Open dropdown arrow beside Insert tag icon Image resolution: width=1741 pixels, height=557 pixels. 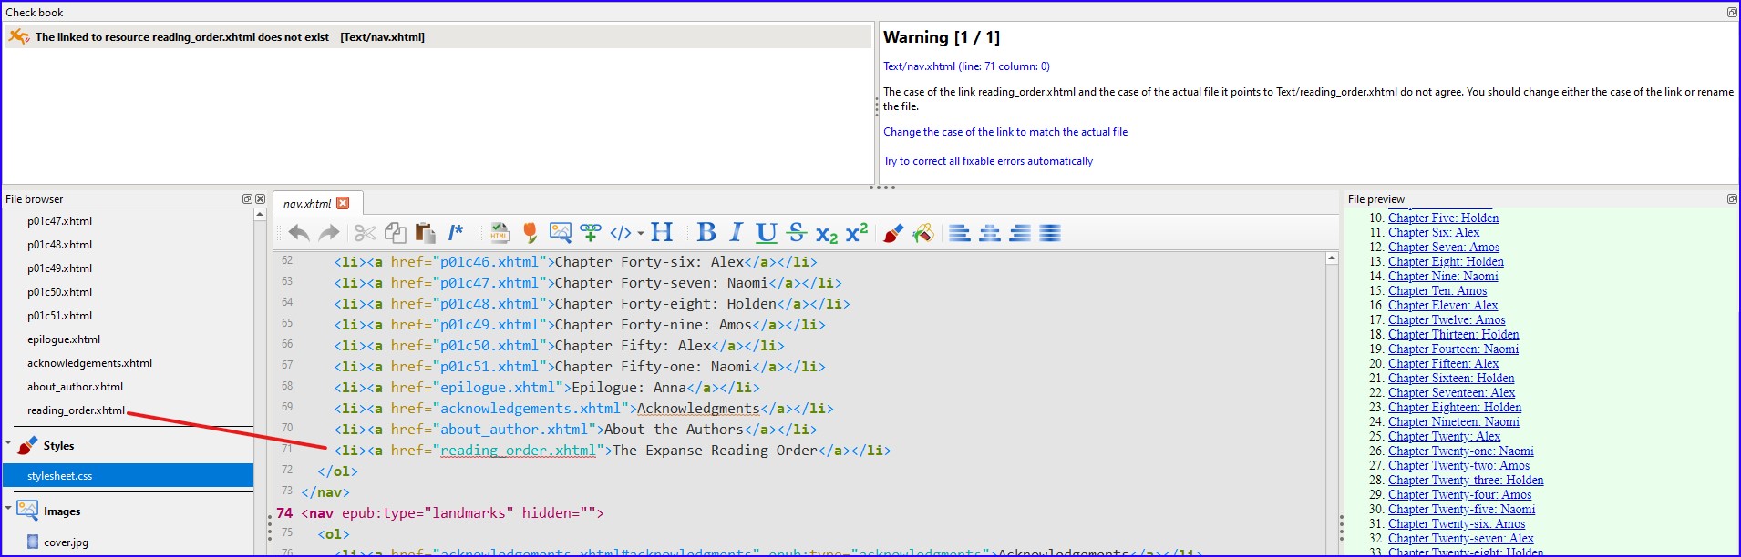click(x=641, y=233)
